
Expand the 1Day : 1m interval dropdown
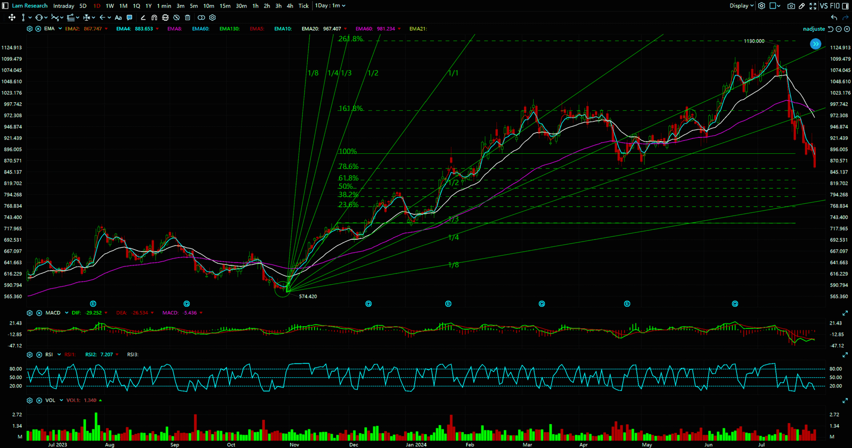coord(330,6)
